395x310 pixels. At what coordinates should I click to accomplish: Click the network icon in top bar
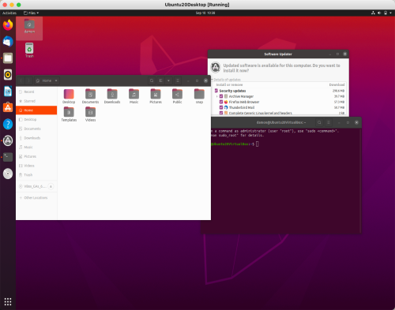(373, 13)
